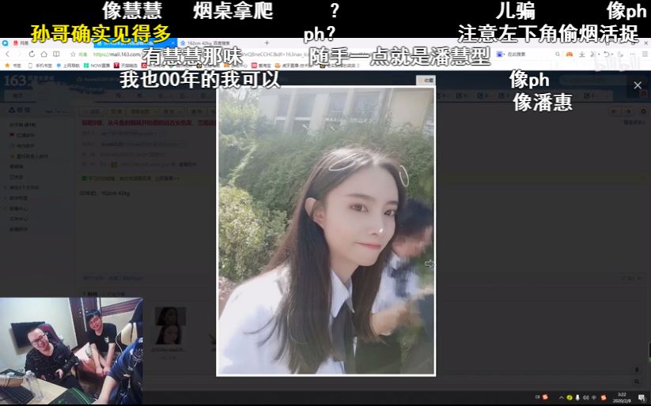The height and width of the screenshot is (406, 651).
Task: Click the browser forward arrow
Action: [x=20, y=54]
